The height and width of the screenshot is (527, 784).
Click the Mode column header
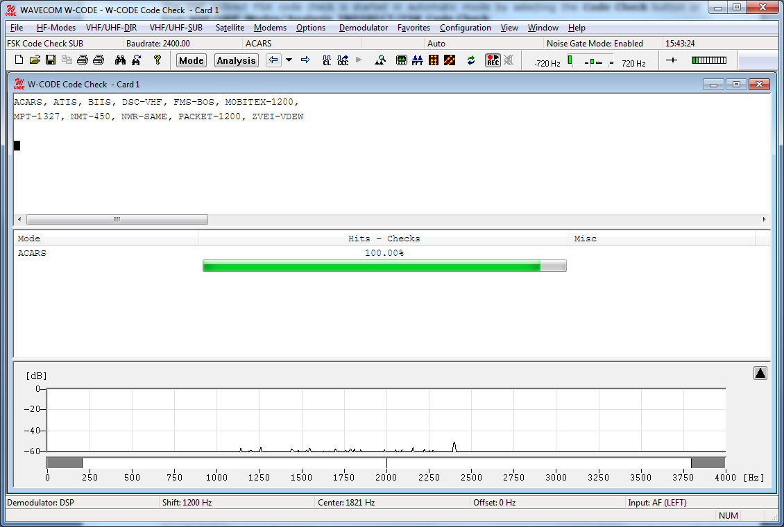pyautogui.click(x=106, y=239)
